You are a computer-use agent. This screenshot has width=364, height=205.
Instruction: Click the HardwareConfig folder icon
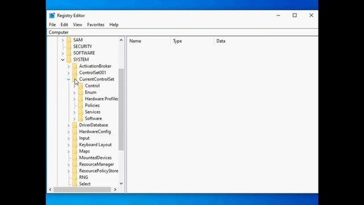click(x=75, y=132)
